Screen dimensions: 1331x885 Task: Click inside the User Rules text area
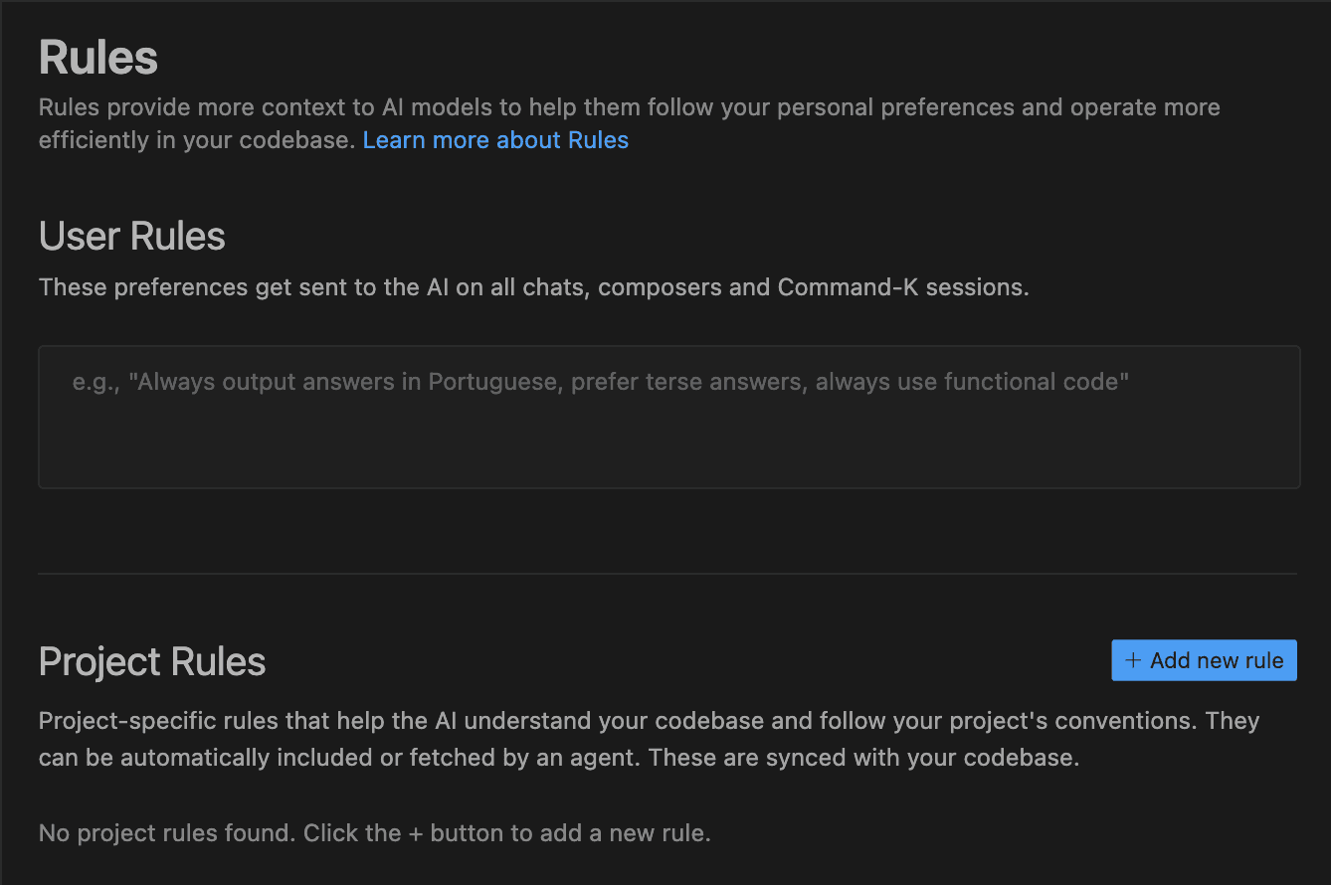pyautogui.click(x=668, y=418)
